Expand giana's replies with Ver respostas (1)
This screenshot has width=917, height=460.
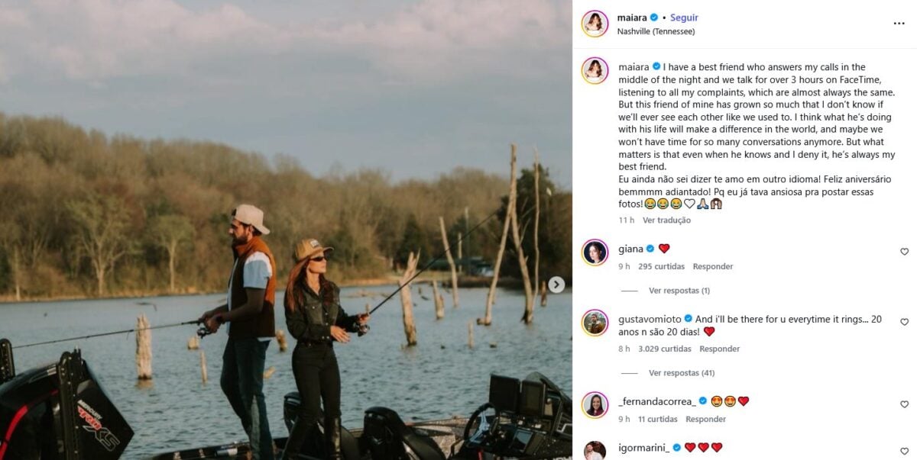[x=679, y=291]
